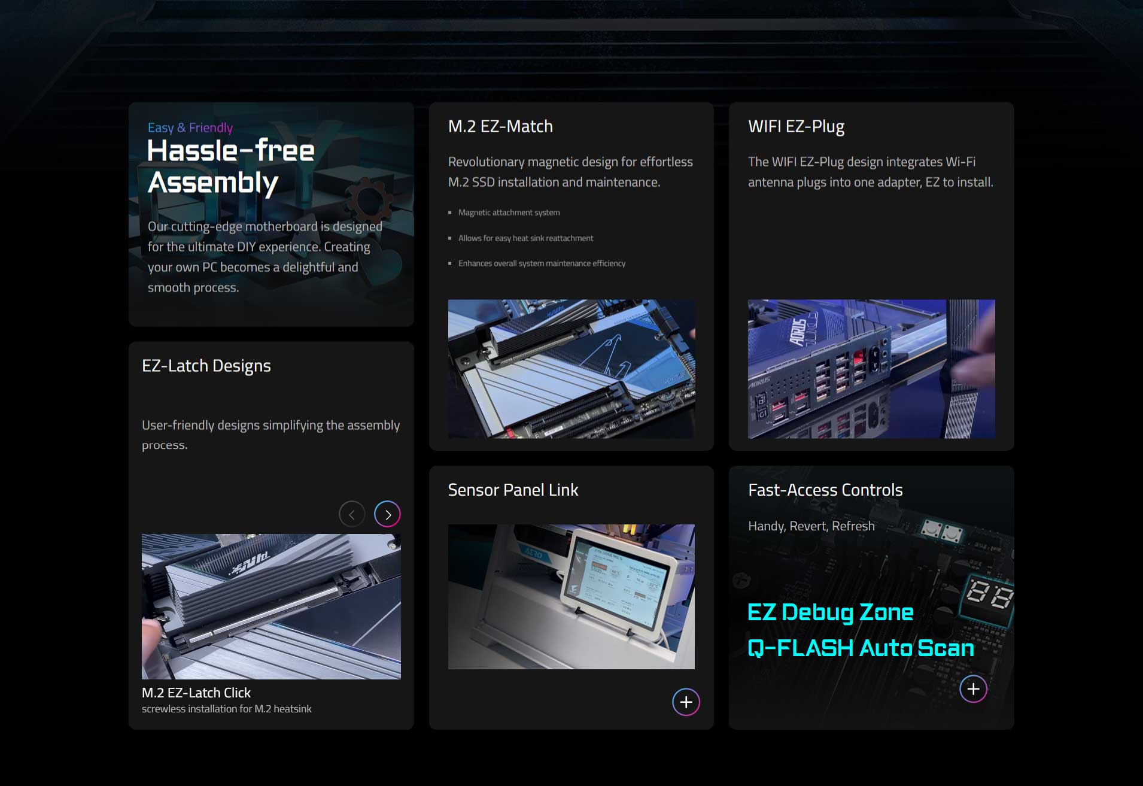Viewport: 1143px width, 786px height.
Task: Open the WIFI EZ-Plug rear panel image
Action: tap(871, 369)
